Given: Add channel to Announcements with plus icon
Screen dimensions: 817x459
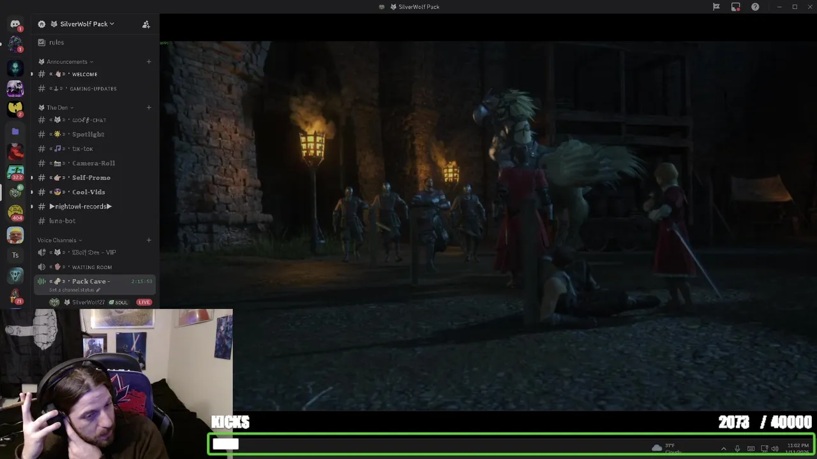Looking at the screenshot, I should click(x=149, y=62).
